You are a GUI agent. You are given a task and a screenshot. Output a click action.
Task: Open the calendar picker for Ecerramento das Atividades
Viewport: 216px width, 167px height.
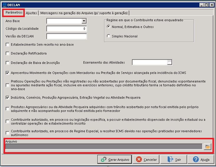coord(170,62)
